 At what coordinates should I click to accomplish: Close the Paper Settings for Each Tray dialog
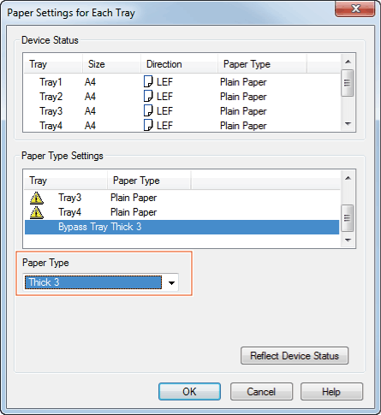(x=355, y=9)
